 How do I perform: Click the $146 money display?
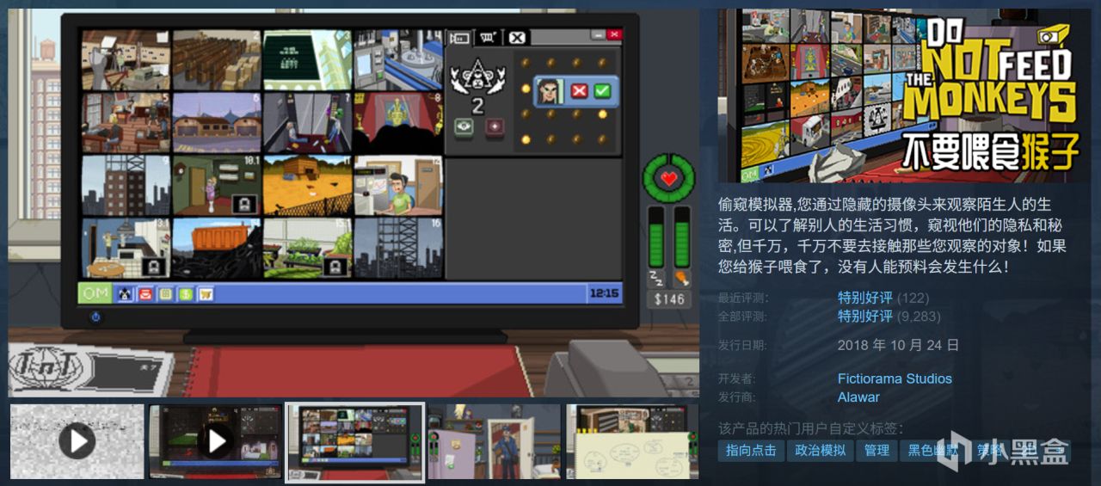(668, 299)
